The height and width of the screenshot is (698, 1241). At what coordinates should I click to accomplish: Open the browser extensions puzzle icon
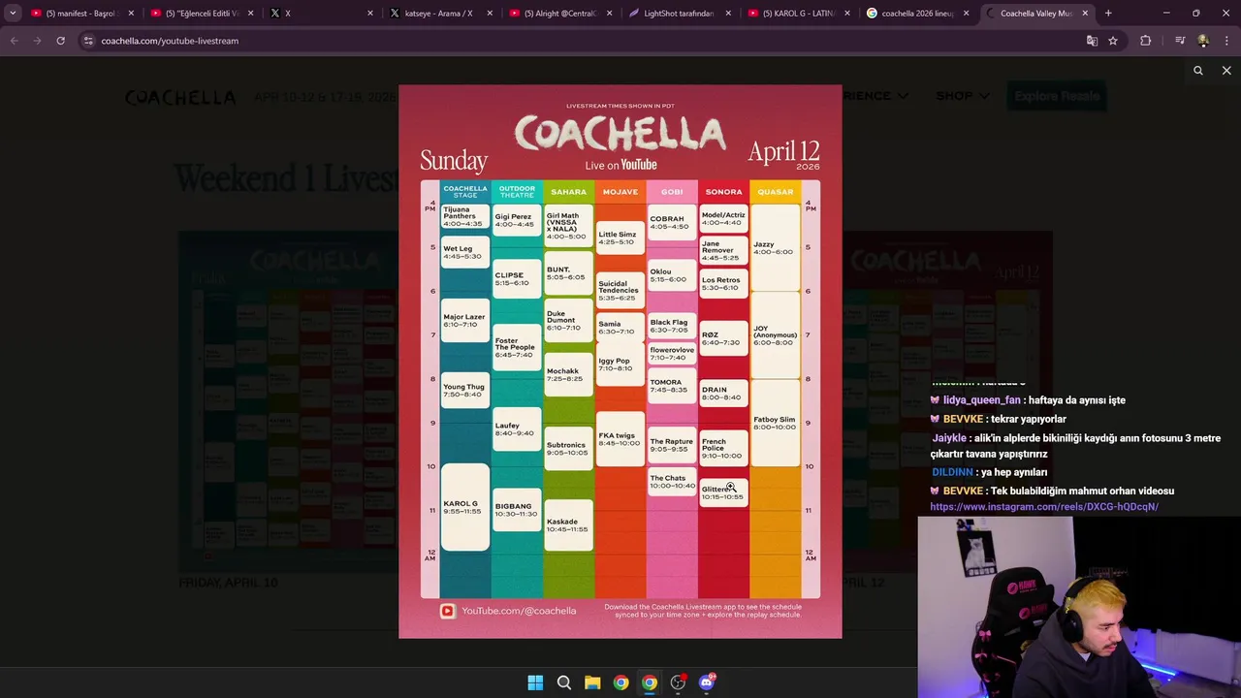pyautogui.click(x=1146, y=41)
